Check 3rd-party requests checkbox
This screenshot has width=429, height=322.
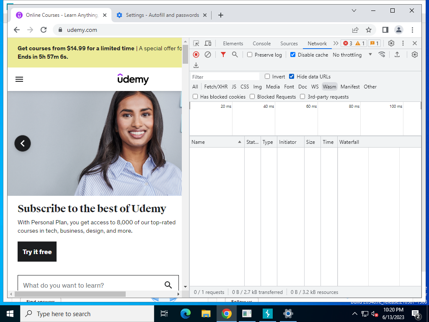coord(302,96)
